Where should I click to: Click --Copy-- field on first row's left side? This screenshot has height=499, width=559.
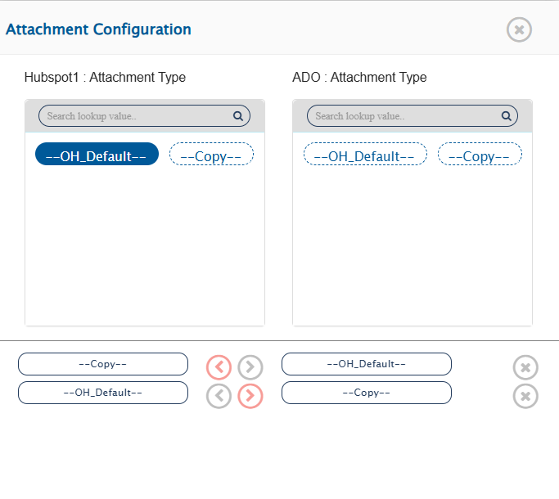point(103,364)
